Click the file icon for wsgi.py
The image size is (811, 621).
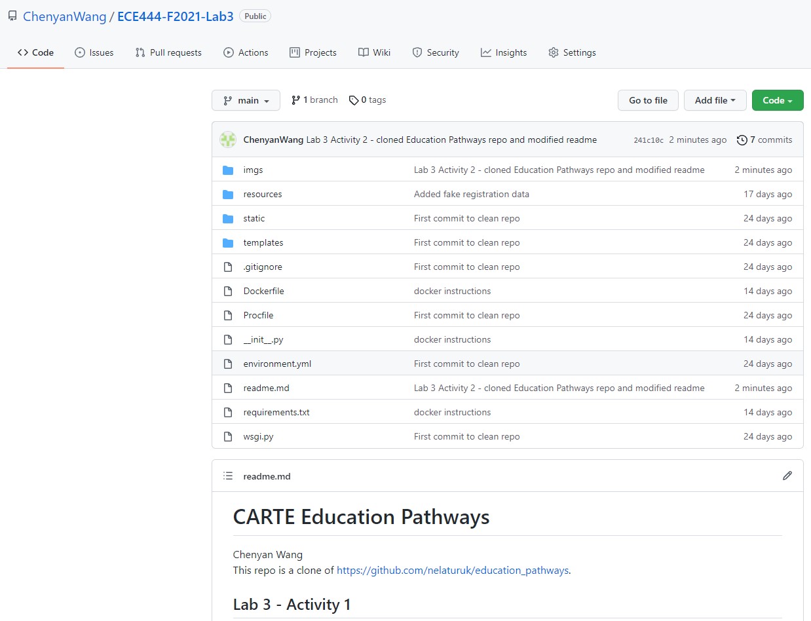[228, 436]
